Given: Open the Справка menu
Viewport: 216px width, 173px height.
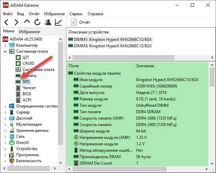Looking at the screenshot, I should [95, 14].
